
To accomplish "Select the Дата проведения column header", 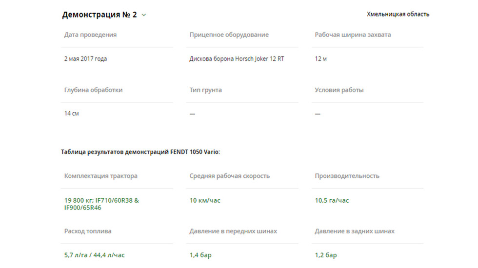I will coord(90,35).
